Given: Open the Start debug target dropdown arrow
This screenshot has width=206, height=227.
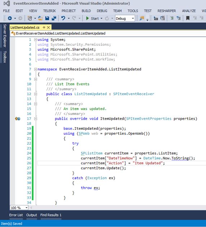Looking at the screenshot, I should coord(102,18).
